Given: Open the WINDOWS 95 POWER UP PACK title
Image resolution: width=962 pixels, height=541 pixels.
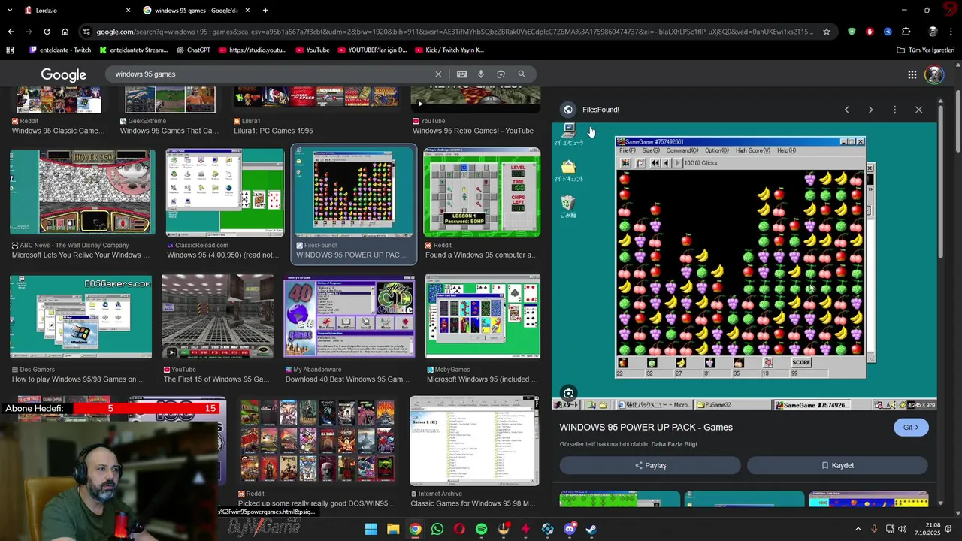Looking at the screenshot, I should (x=646, y=427).
